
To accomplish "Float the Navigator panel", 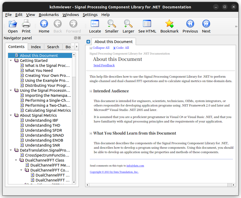I will 75,38.
